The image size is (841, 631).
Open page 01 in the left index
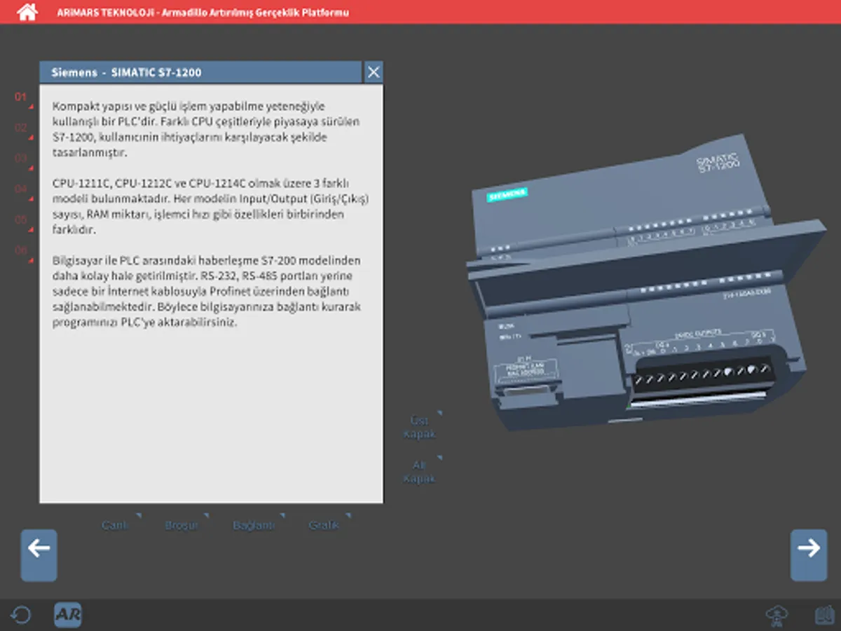[21, 97]
